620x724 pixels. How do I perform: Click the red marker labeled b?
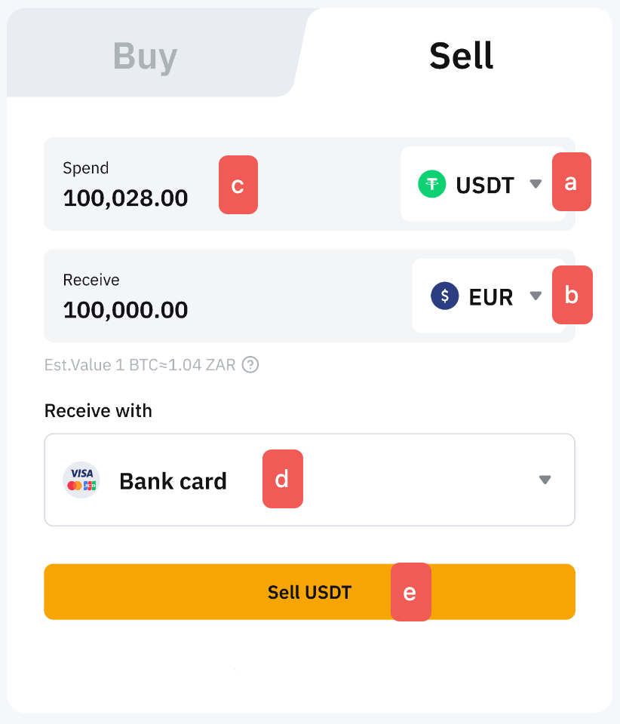click(572, 295)
